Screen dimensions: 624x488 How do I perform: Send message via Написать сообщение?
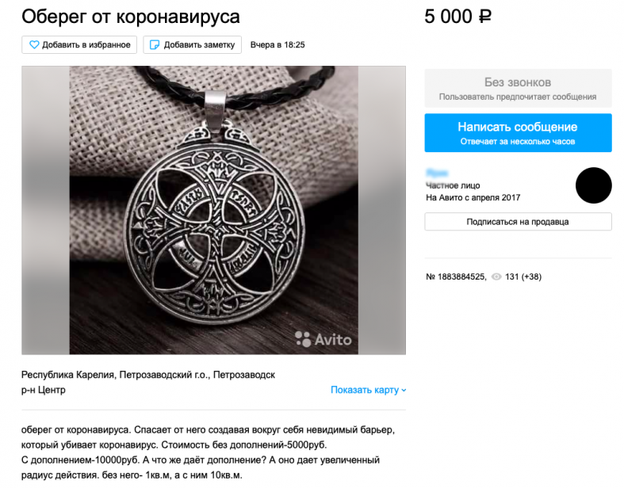click(x=518, y=133)
